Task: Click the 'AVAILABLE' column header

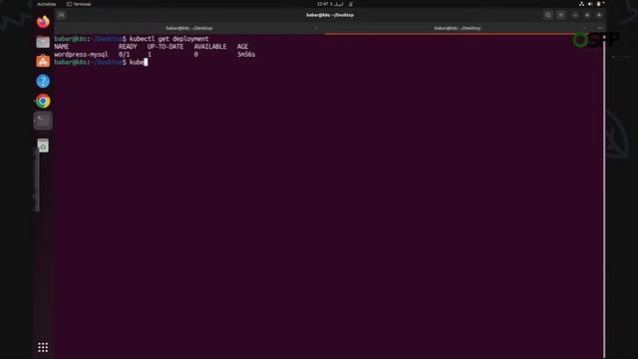Action: (210, 47)
